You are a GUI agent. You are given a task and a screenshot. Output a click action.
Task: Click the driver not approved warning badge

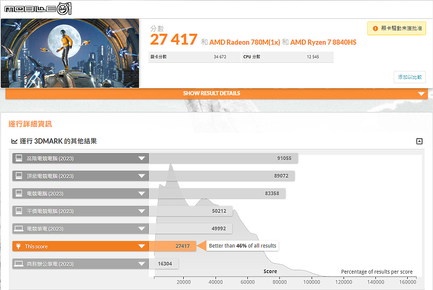tap(397, 28)
